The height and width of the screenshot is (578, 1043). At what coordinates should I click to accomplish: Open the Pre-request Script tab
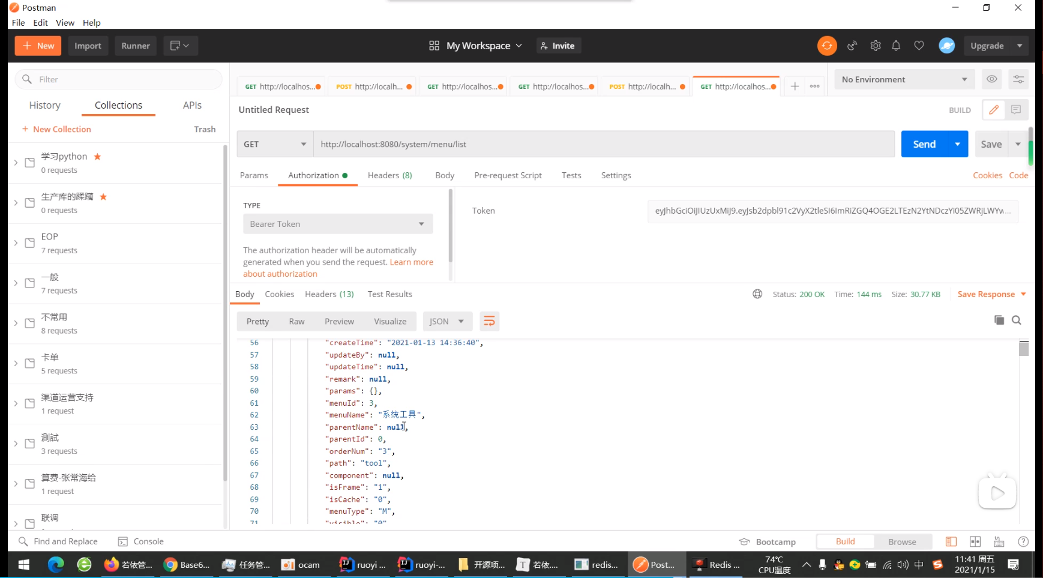pos(508,175)
